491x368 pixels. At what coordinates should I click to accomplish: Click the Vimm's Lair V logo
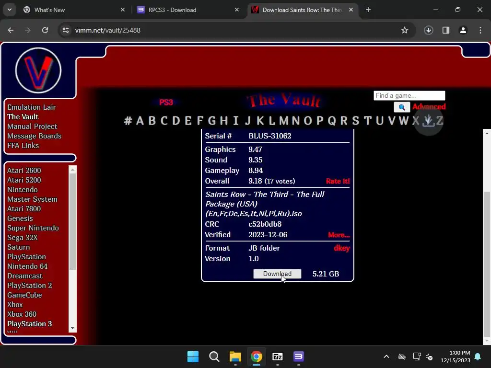point(38,70)
